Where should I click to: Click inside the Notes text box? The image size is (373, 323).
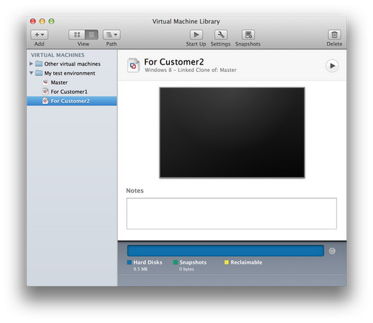232,214
